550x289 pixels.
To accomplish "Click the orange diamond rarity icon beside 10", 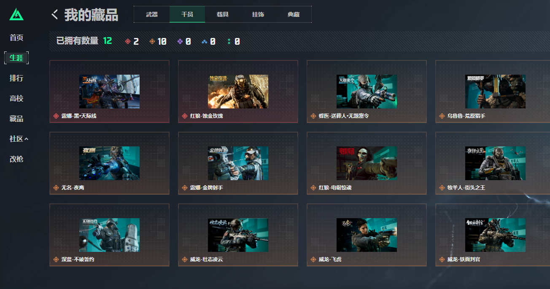I will (x=152, y=41).
